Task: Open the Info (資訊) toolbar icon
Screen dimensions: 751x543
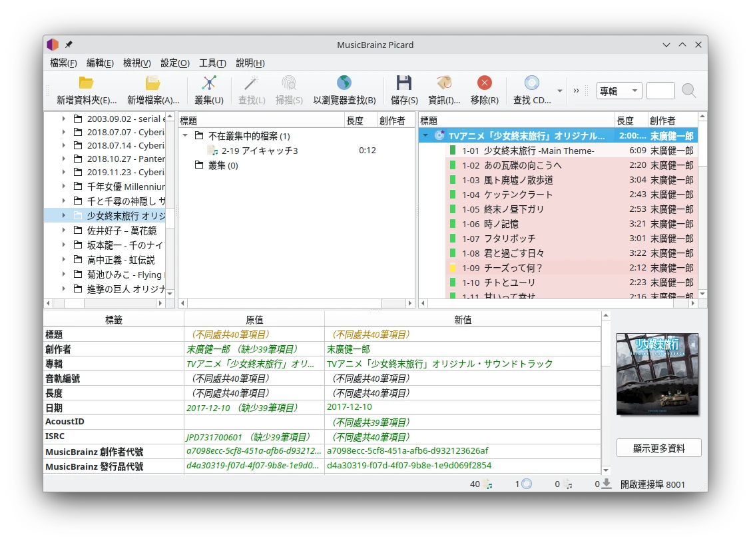Action: tap(444, 83)
